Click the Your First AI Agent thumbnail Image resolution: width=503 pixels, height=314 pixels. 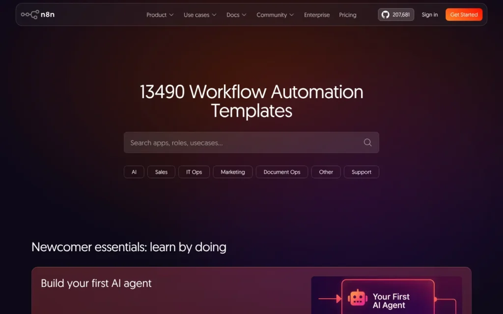(386, 295)
